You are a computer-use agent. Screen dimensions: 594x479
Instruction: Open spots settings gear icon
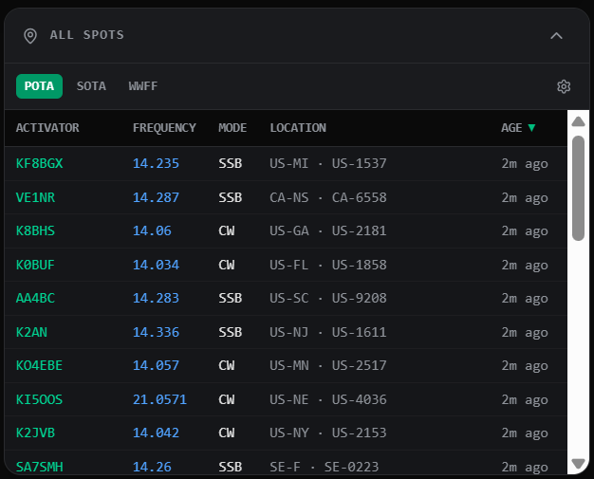click(564, 86)
